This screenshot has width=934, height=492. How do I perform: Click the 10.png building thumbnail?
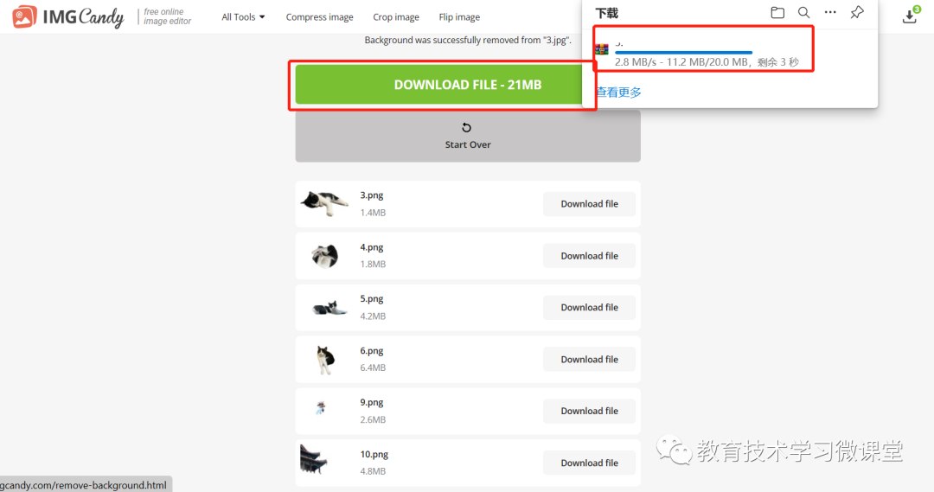pyautogui.click(x=313, y=459)
